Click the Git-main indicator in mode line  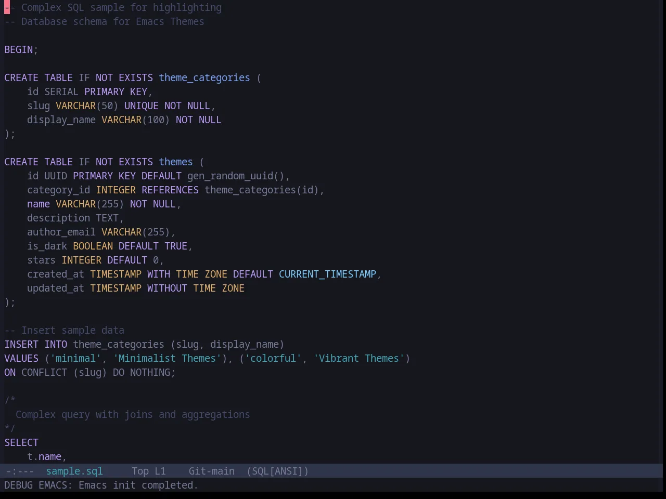[212, 471]
